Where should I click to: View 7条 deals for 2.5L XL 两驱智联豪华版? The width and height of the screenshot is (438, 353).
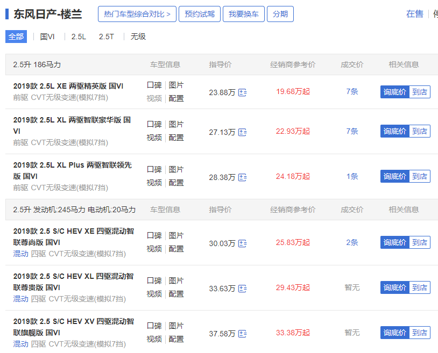coord(352,131)
